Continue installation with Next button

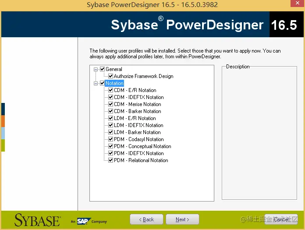click(x=182, y=219)
